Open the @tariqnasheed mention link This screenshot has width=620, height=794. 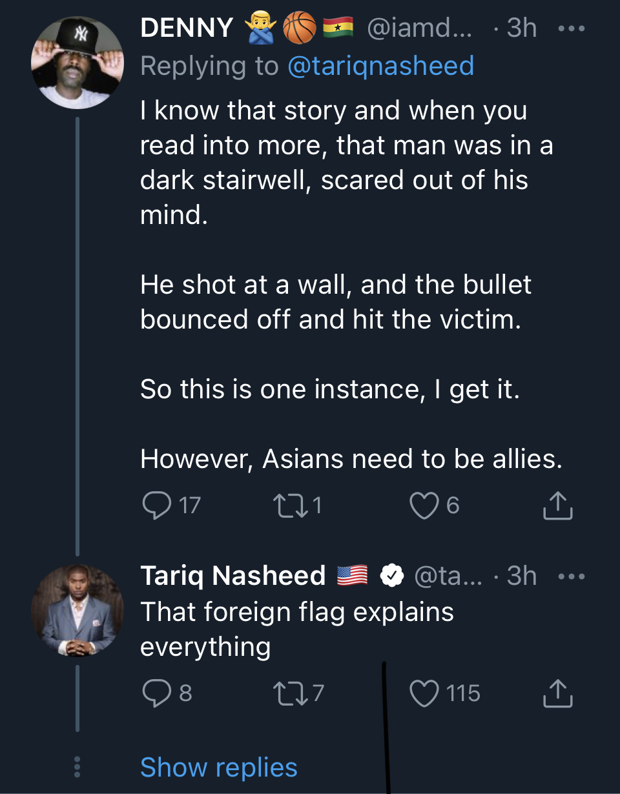tap(380, 66)
